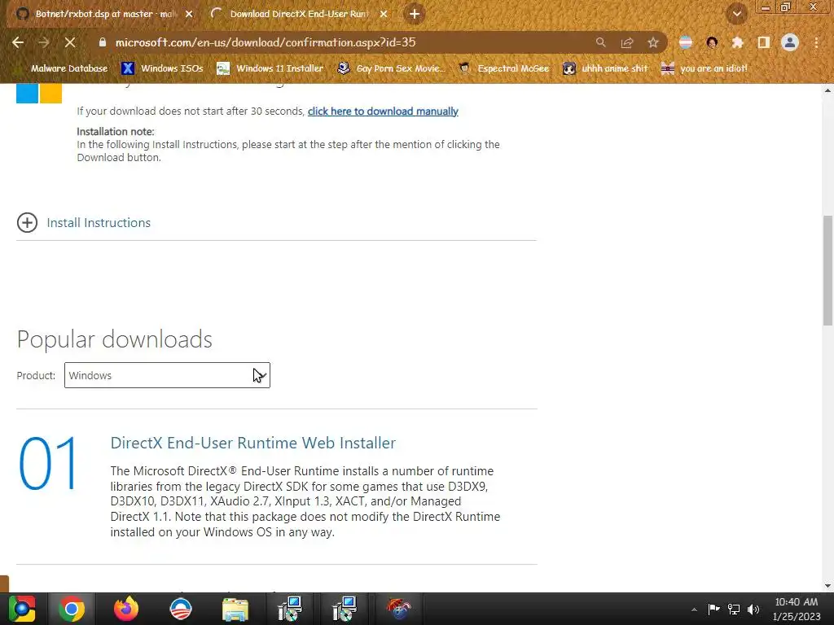Open the Malware Database bookmark
The width and height of the screenshot is (834, 625).
point(63,68)
